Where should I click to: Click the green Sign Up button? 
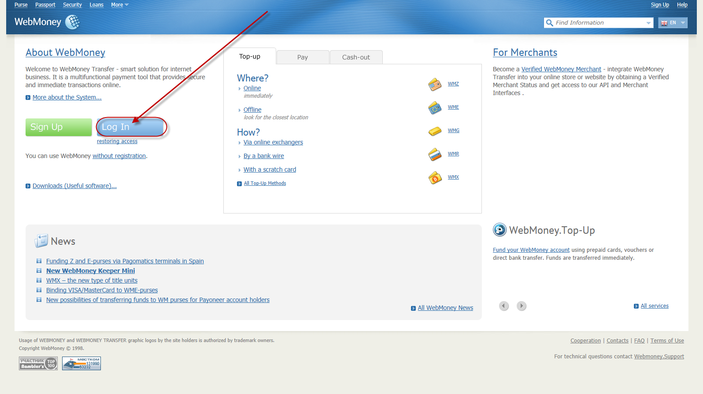point(59,127)
